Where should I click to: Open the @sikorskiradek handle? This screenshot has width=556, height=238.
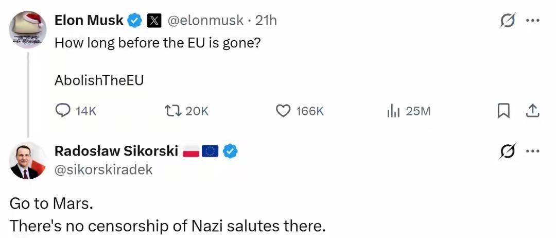(x=103, y=169)
